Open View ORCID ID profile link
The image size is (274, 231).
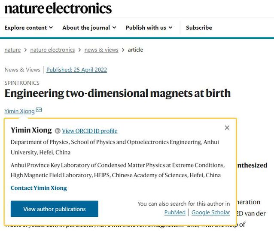click(90, 131)
